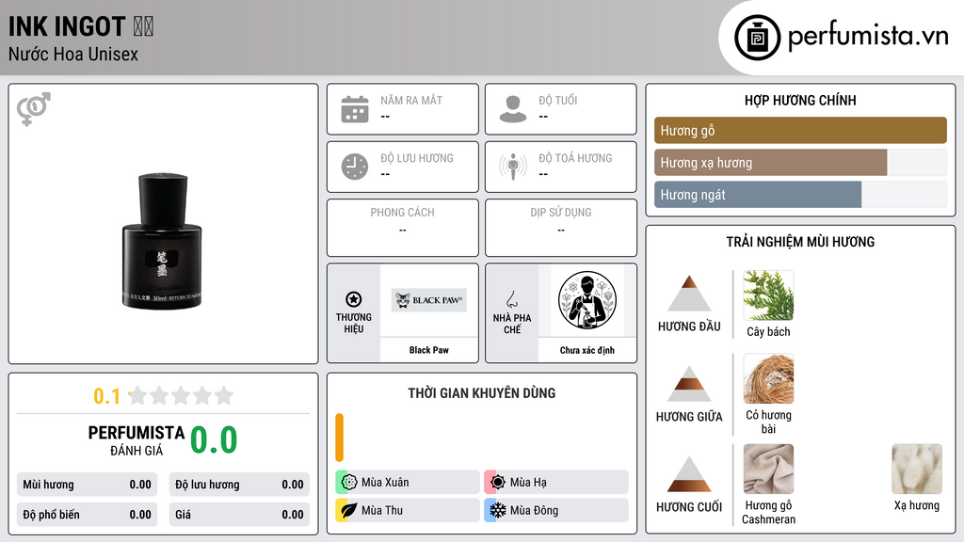Click the Hương gỗ accord bar

(x=800, y=130)
